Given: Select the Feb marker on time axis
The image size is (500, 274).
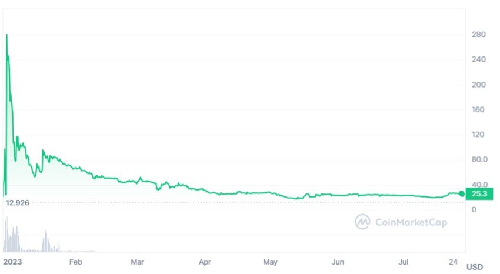Looking at the screenshot, I should coord(75,262).
